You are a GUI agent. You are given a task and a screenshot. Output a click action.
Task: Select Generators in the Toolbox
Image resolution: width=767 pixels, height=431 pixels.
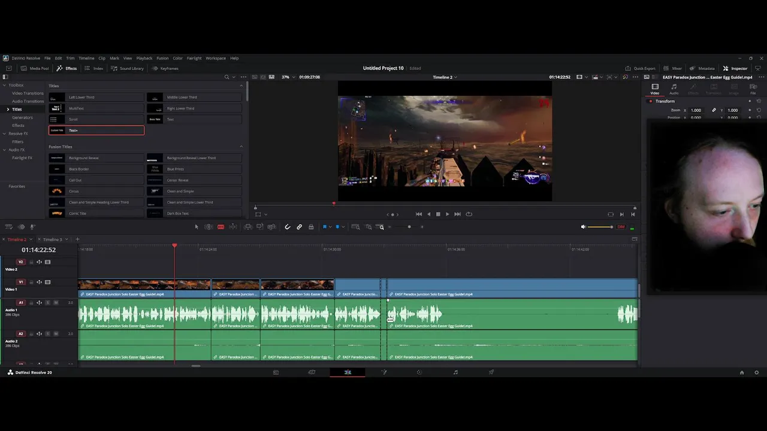coord(22,117)
